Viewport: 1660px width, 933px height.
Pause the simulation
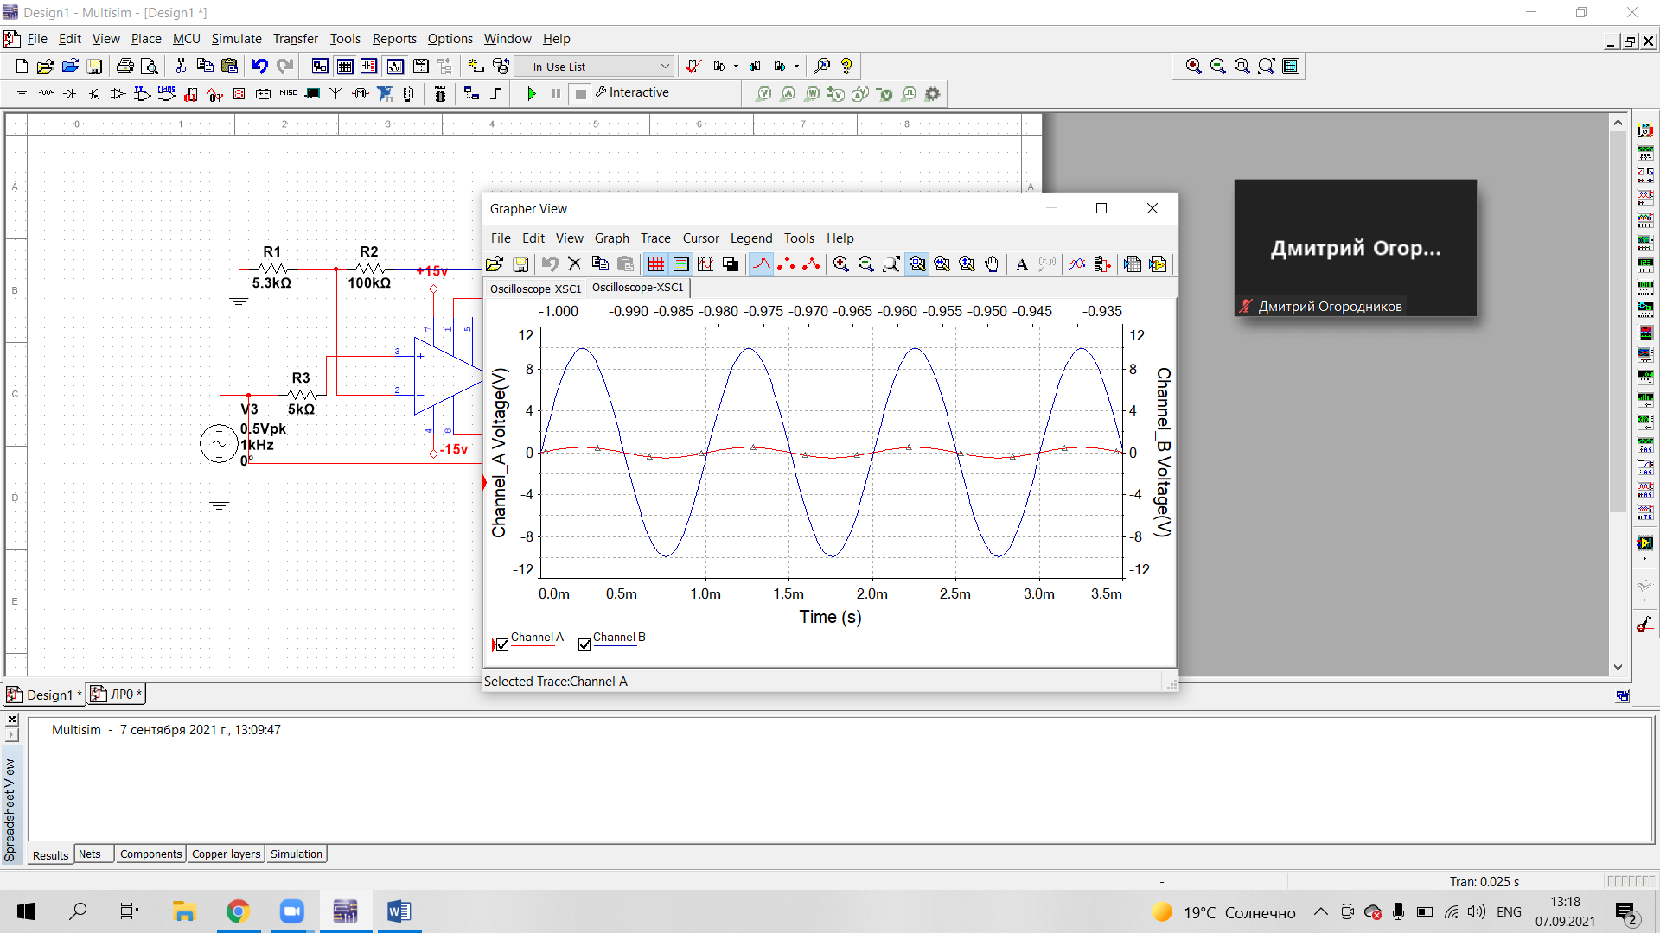click(x=556, y=93)
